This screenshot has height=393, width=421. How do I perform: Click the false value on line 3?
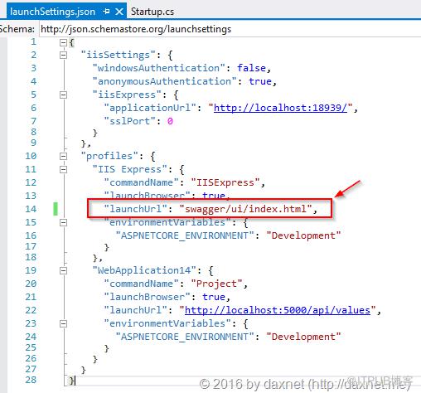pos(251,68)
